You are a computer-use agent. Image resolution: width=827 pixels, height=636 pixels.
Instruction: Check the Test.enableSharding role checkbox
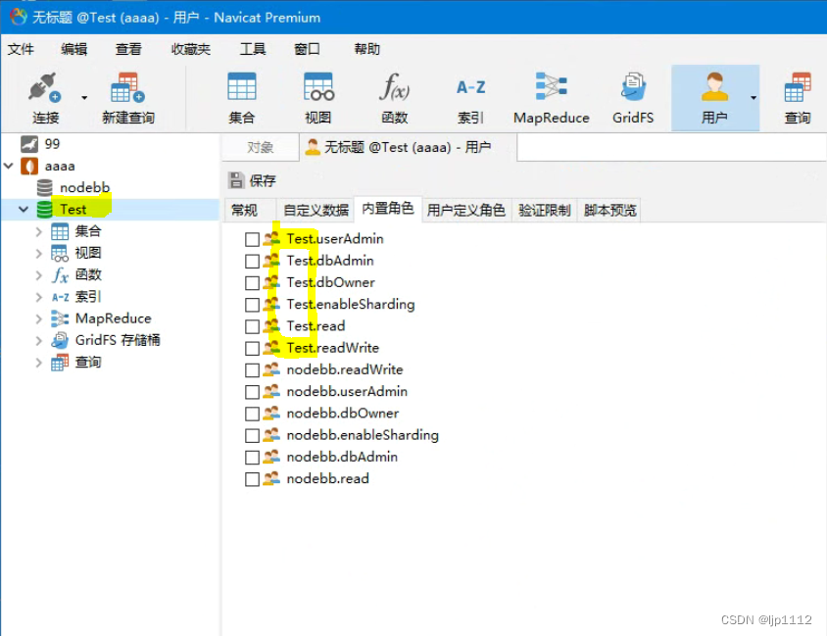[252, 305]
